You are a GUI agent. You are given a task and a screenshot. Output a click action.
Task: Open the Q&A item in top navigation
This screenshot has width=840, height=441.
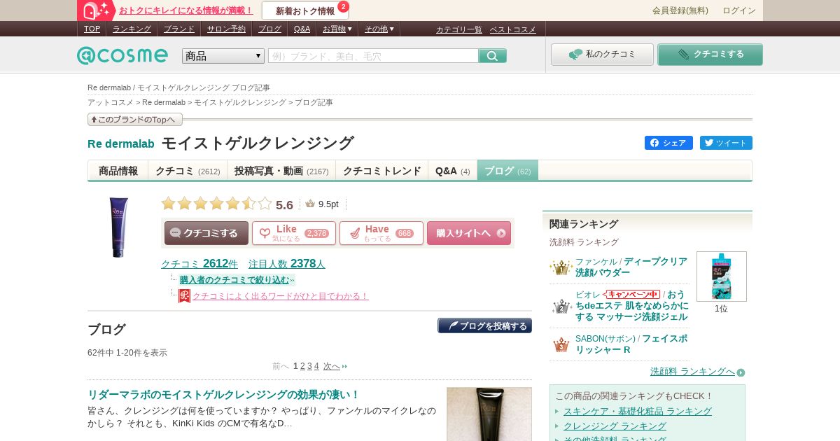click(302, 29)
